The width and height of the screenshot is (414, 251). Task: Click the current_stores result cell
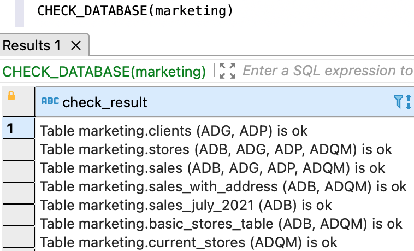[189, 242]
